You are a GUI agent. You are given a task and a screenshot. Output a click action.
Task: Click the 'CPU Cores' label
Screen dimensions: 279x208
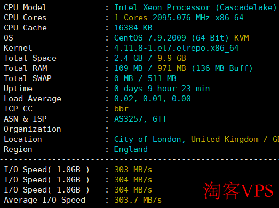point(25,18)
